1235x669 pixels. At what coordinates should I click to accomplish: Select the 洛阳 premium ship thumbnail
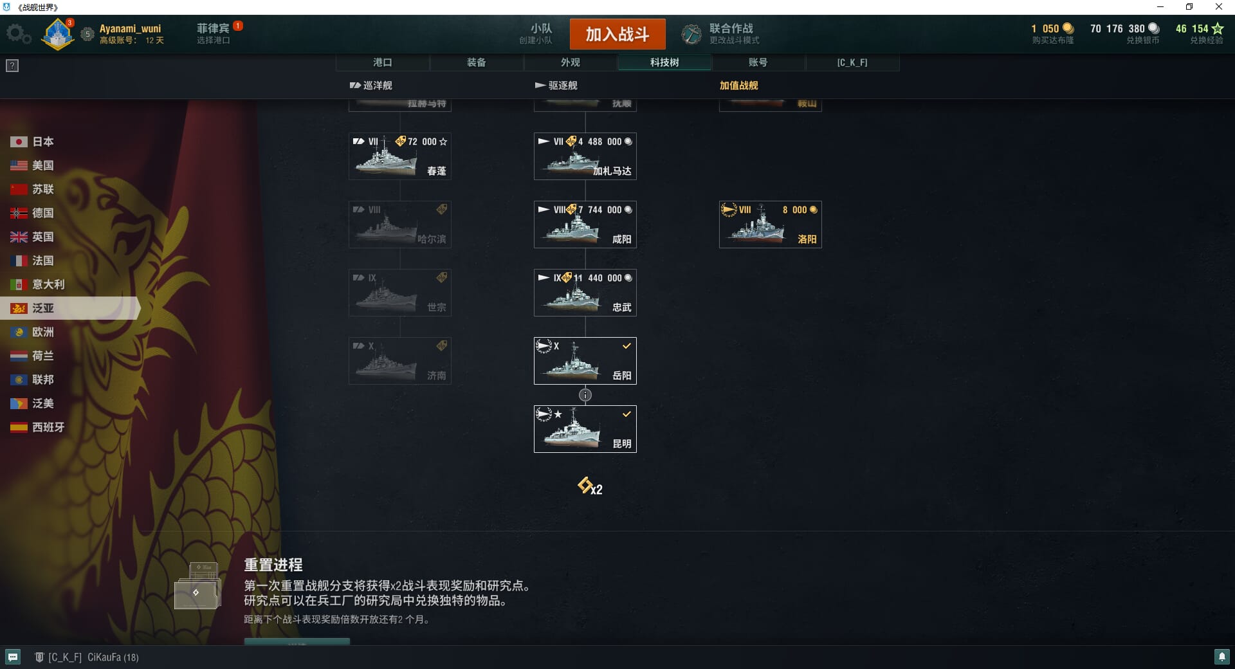(x=771, y=225)
